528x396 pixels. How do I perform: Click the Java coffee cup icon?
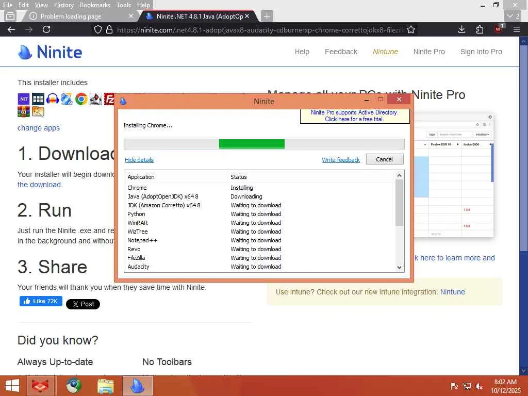click(95, 99)
